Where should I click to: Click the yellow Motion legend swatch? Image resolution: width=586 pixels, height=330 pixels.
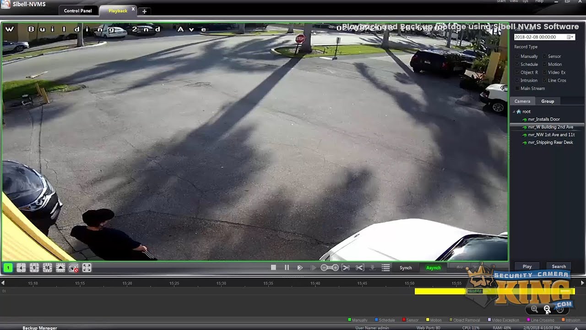pyautogui.click(x=428, y=320)
